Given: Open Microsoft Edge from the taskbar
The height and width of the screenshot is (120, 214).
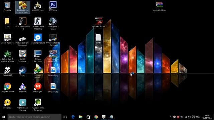Looking at the screenshot, I should click(x=73, y=117).
